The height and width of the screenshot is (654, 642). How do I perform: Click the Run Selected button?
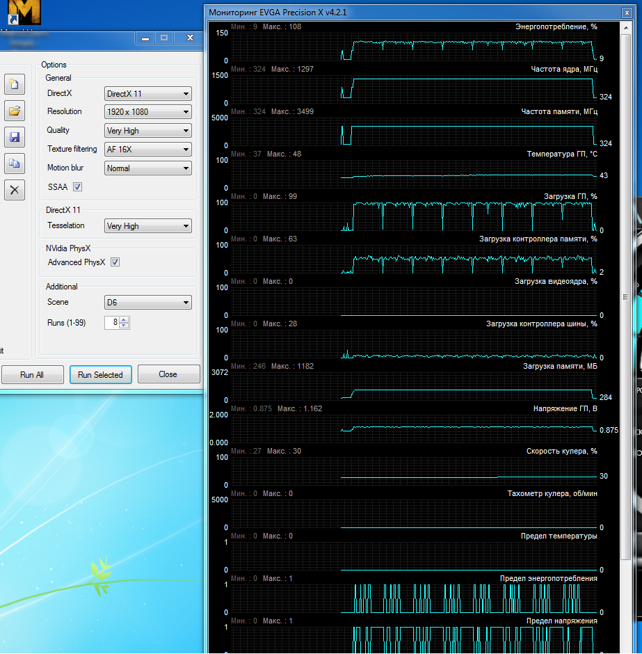pyautogui.click(x=100, y=374)
